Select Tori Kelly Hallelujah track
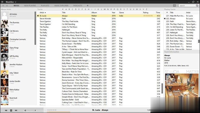The height and width of the screenshot is (113, 200). (x=99, y=30)
